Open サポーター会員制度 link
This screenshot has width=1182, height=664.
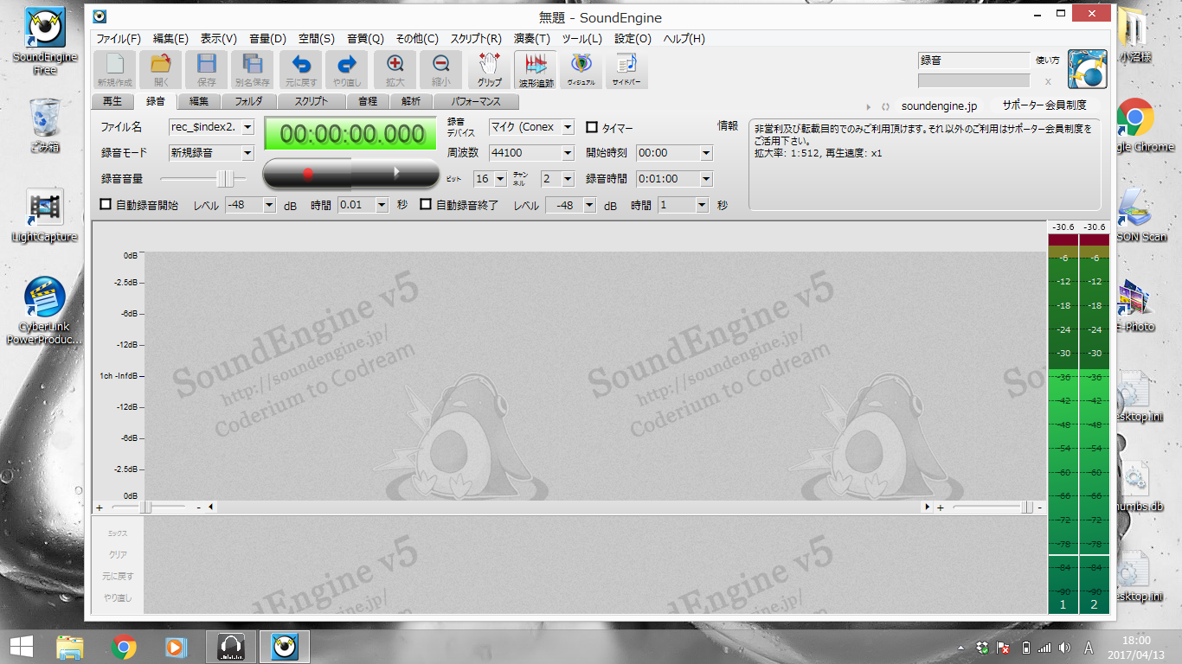pos(1044,105)
